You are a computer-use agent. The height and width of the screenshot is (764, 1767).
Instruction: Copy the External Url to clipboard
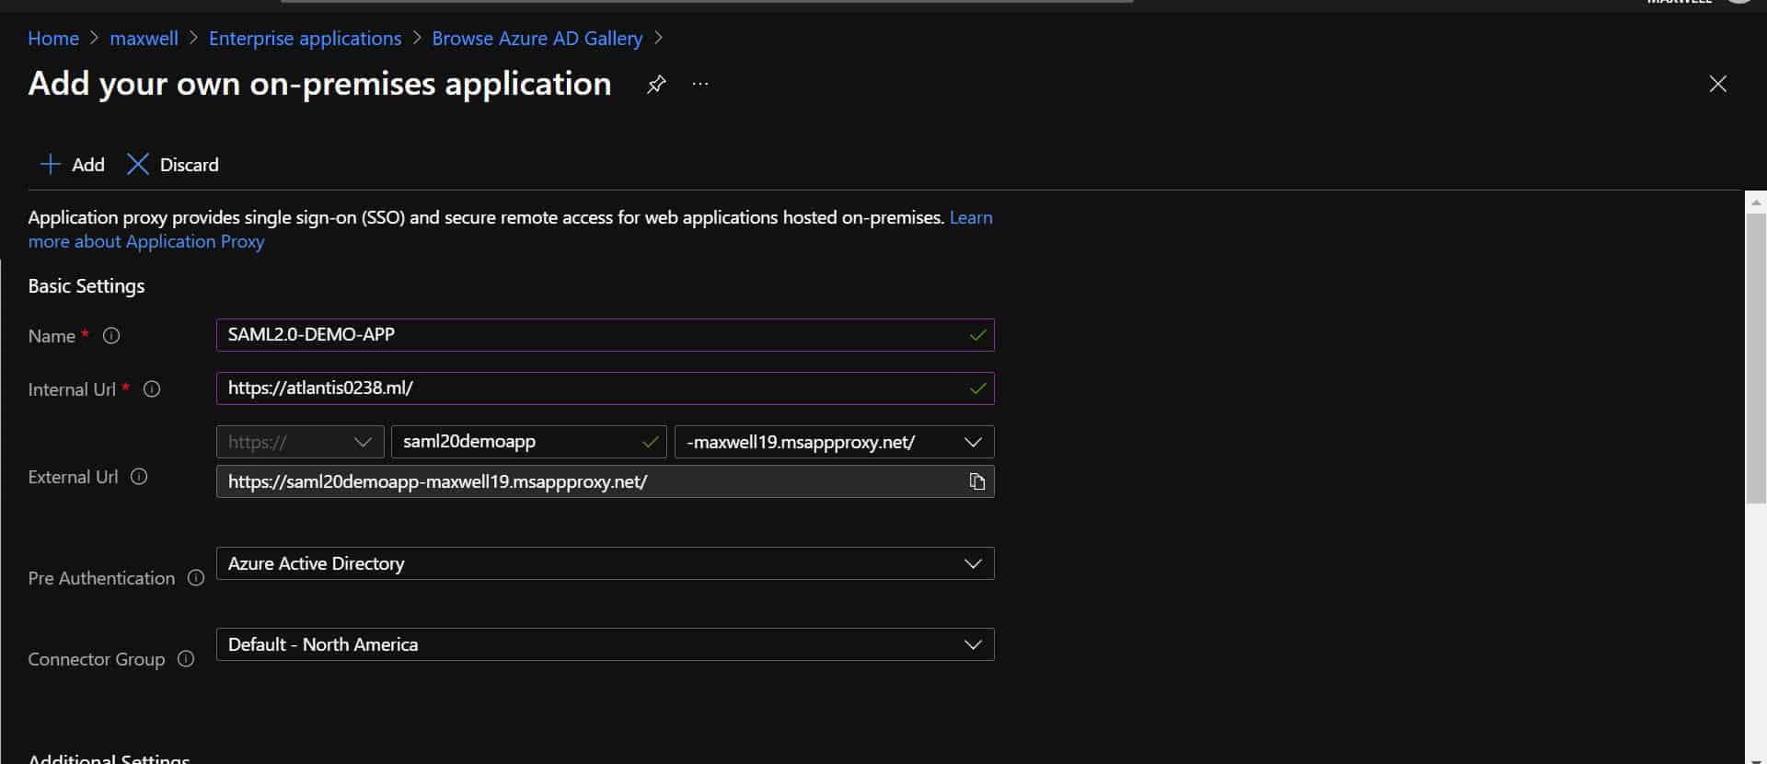click(x=976, y=481)
